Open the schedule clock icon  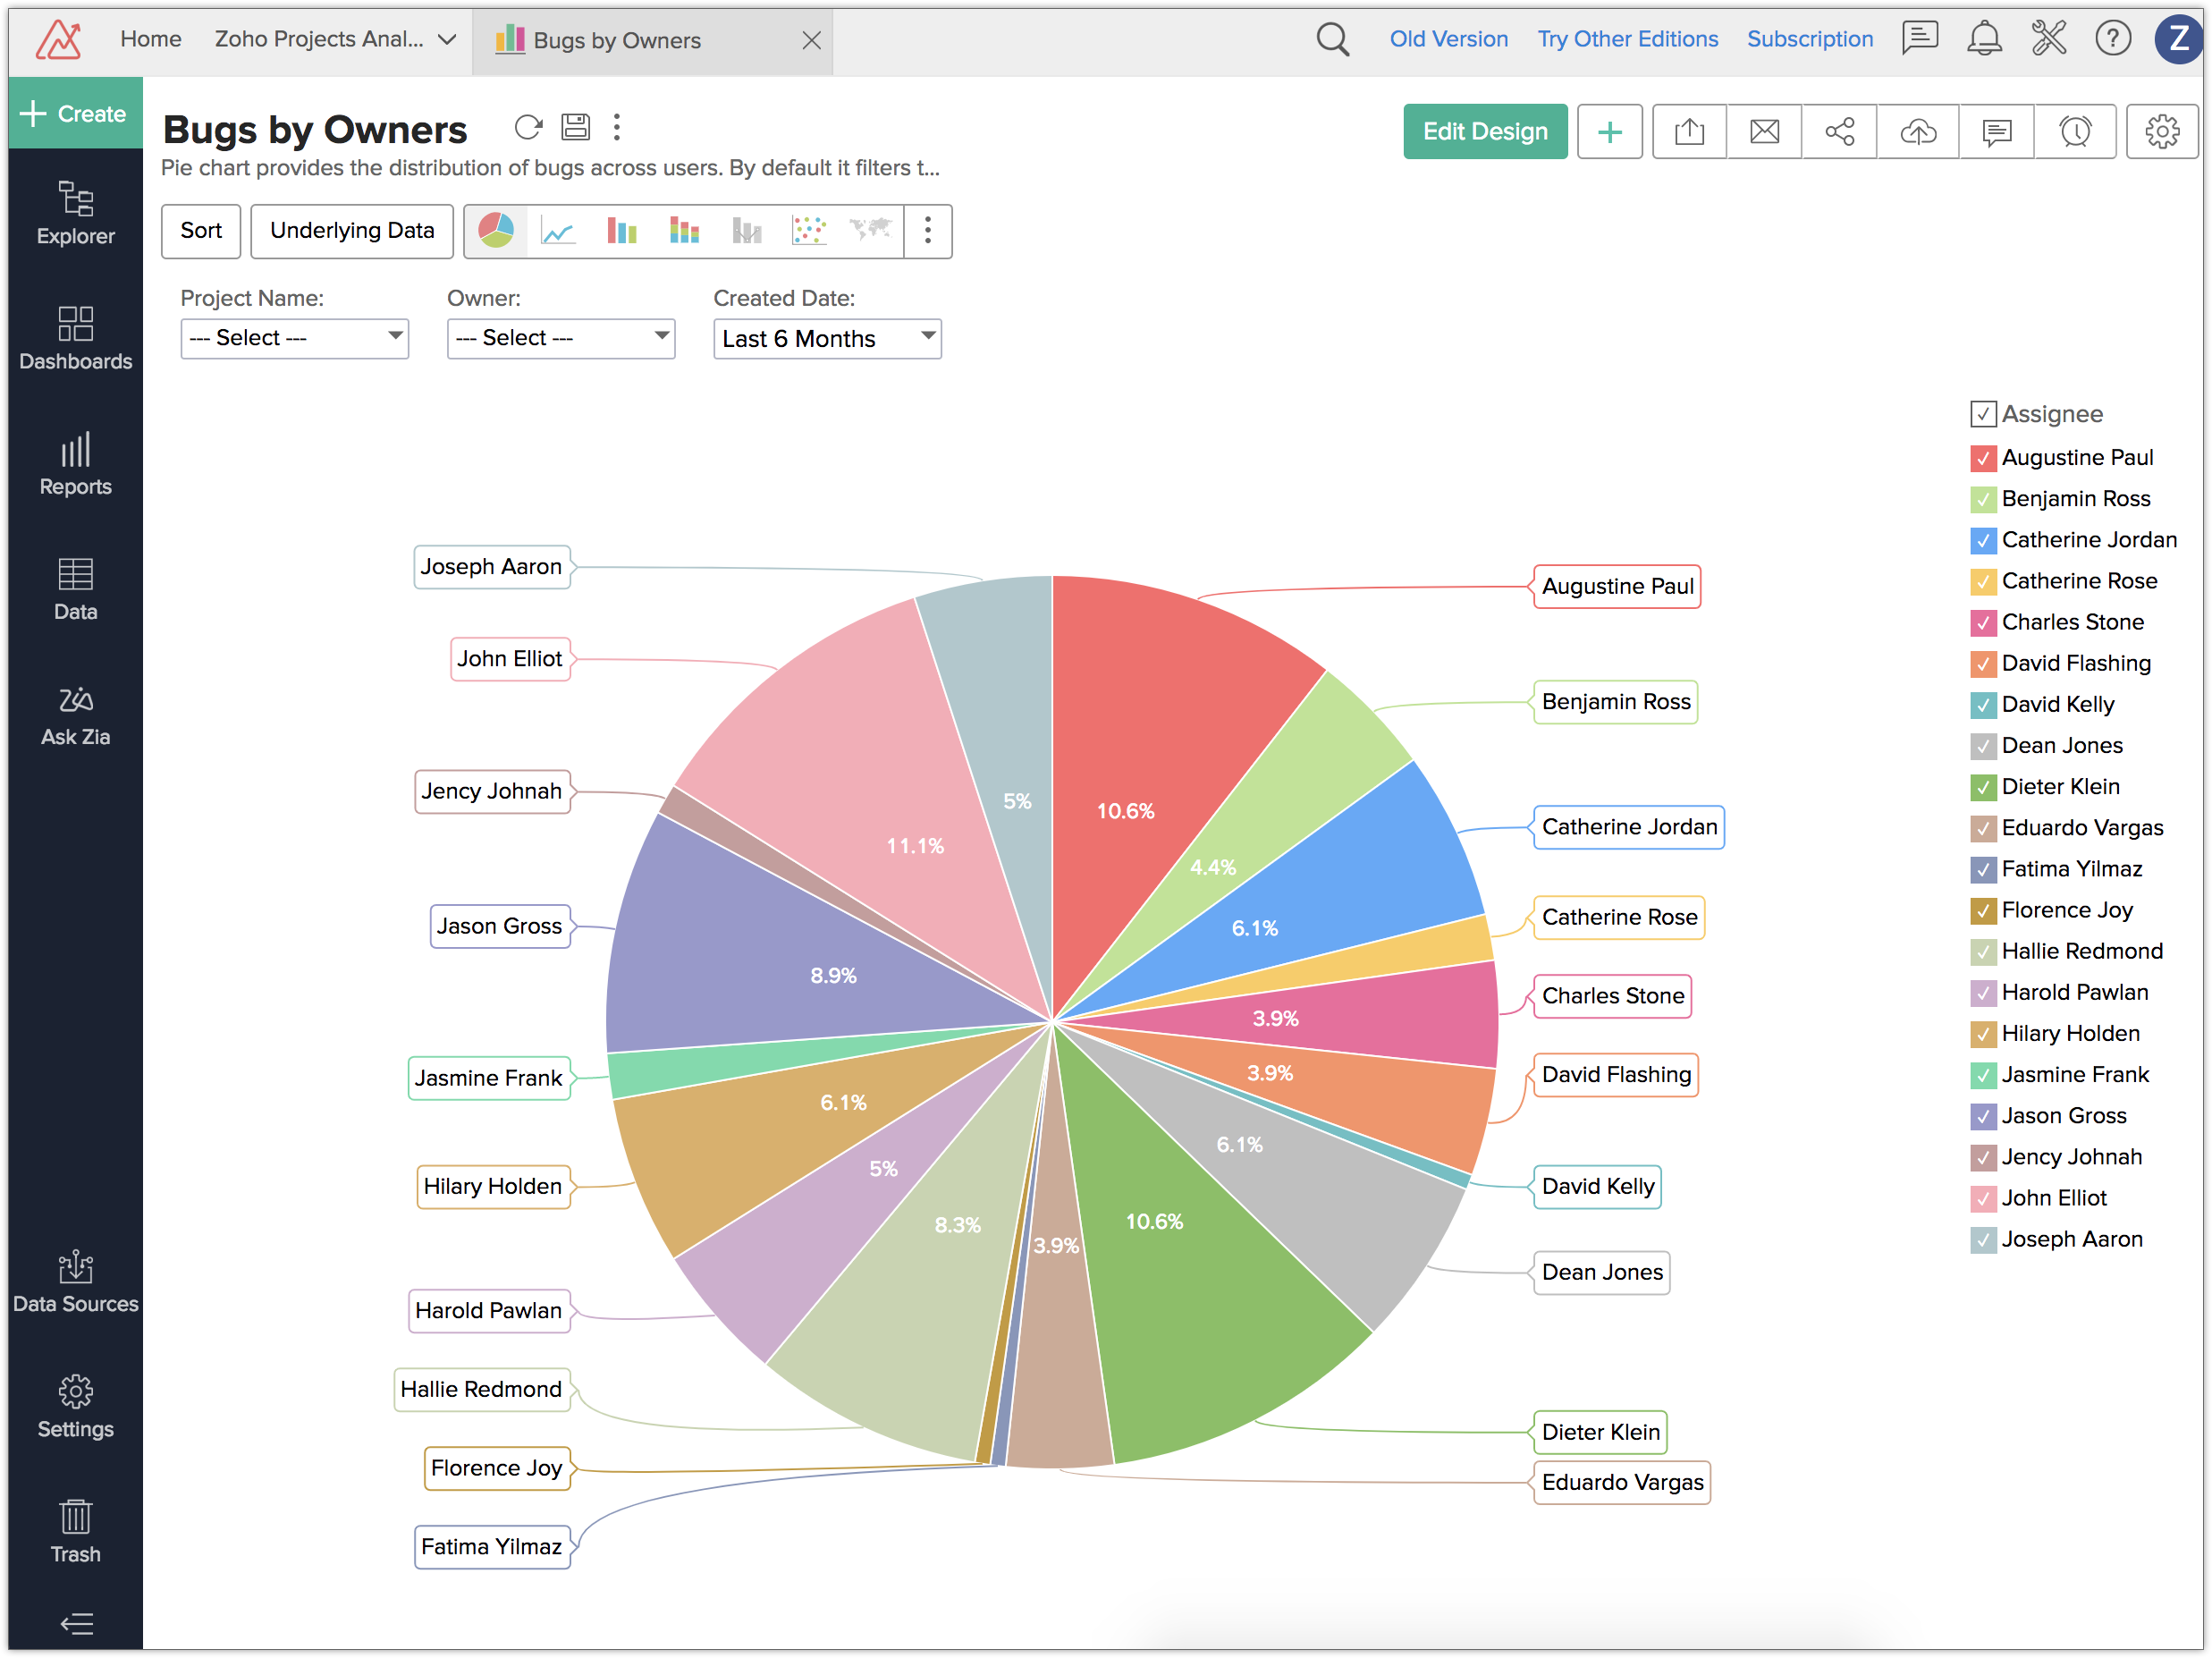[x=2075, y=132]
